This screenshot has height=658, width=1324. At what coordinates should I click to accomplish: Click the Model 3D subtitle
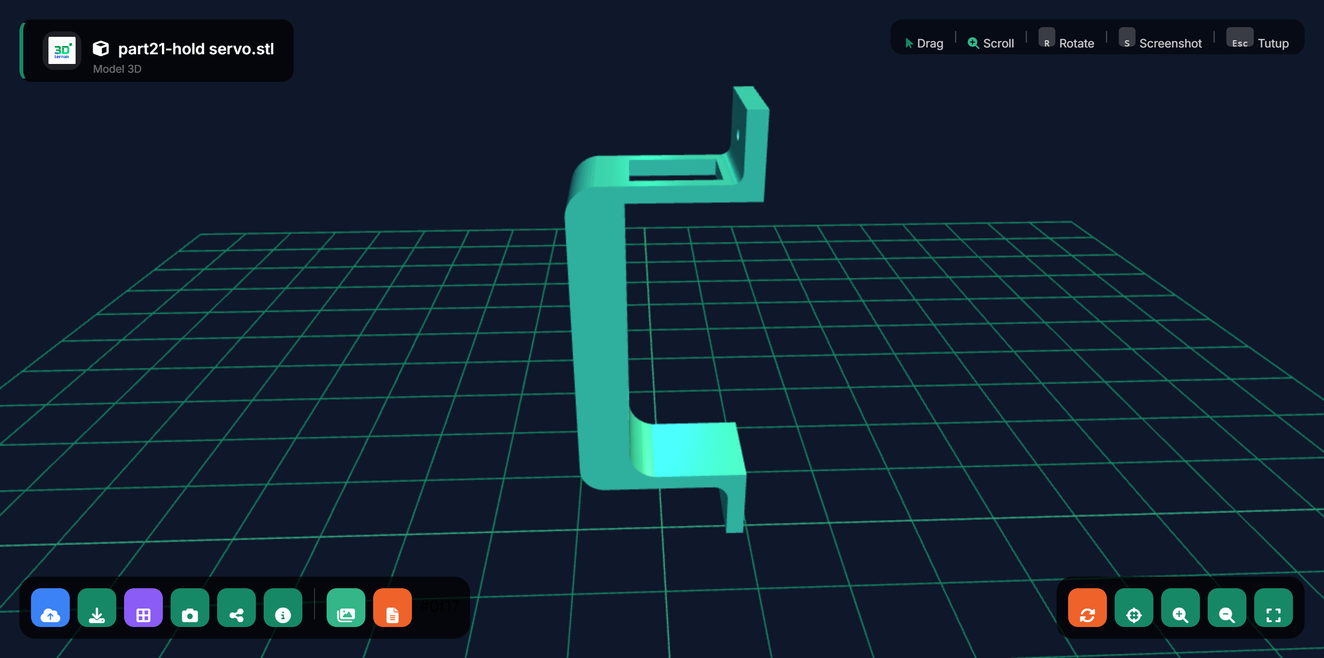coord(117,69)
